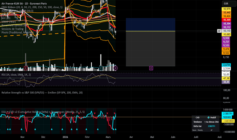Click the purple RSI label 38,44

[226, 82]
